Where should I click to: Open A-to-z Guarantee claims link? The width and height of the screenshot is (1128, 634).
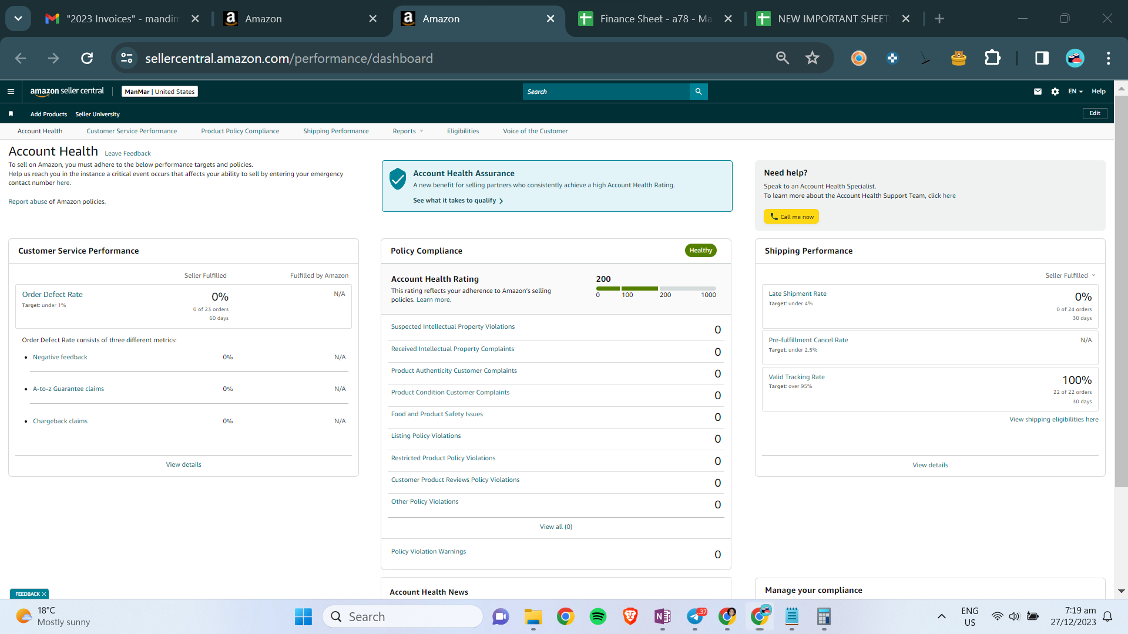[68, 389]
